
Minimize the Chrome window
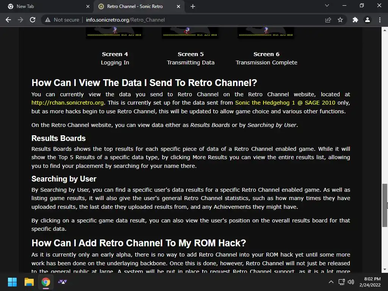coord(344,5)
